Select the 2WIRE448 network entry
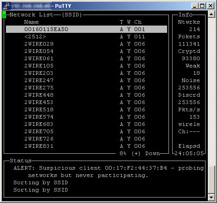 click(x=39, y=95)
